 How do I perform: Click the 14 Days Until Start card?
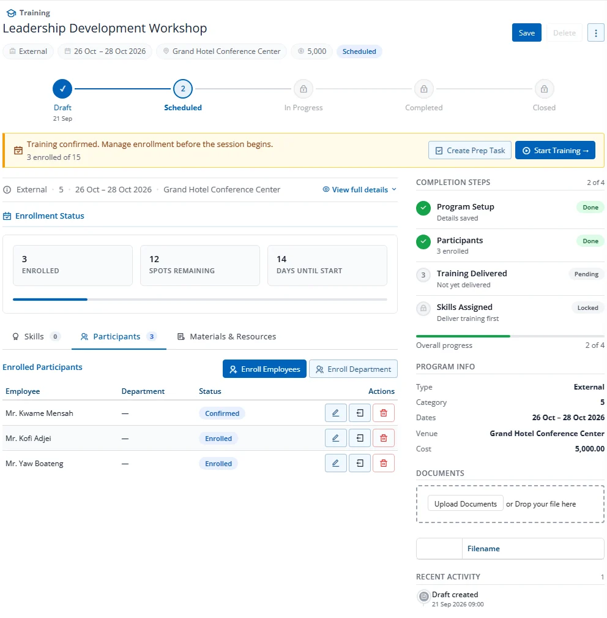point(327,265)
